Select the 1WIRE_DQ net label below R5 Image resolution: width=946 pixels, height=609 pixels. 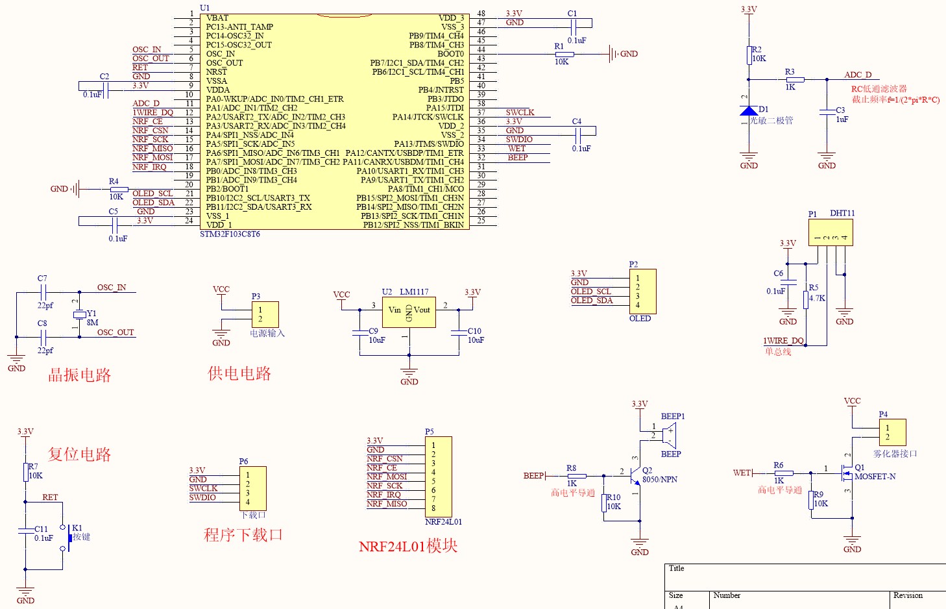click(x=783, y=341)
